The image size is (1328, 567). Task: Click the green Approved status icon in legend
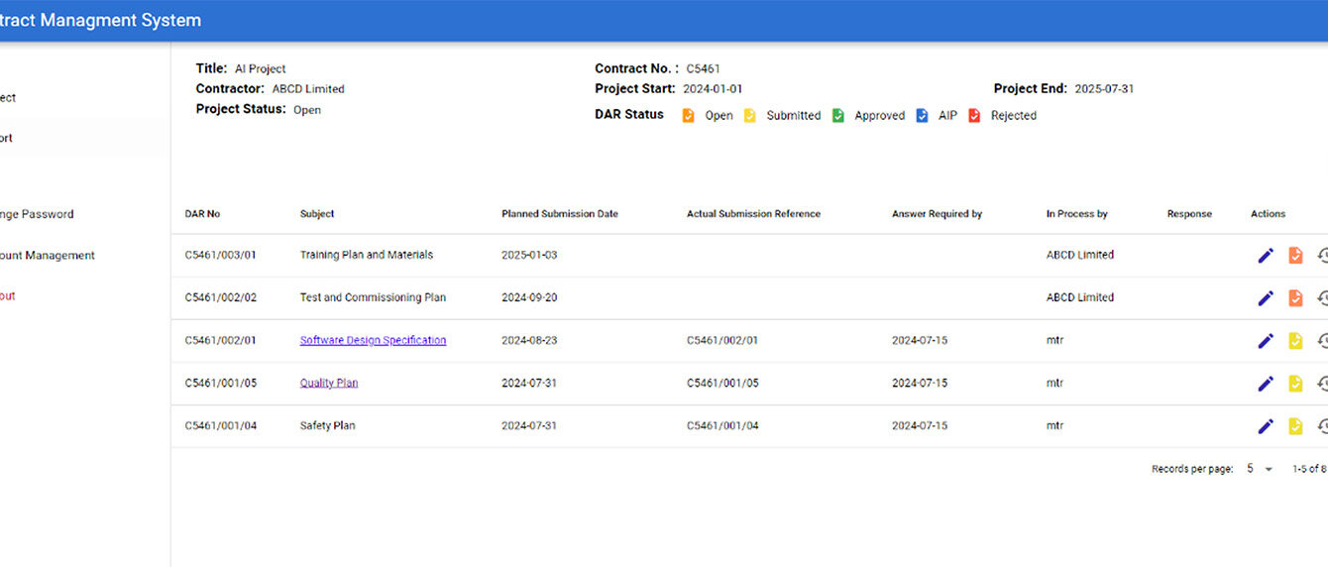pyautogui.click(x=837, y=116)
